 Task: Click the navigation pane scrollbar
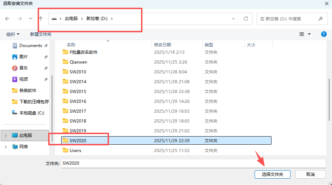click(x=52, y=108)
